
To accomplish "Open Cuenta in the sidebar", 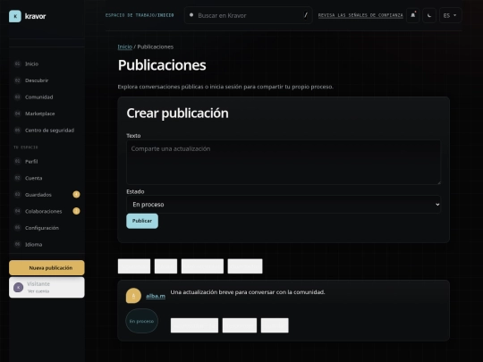I will [x=47, y=178].
